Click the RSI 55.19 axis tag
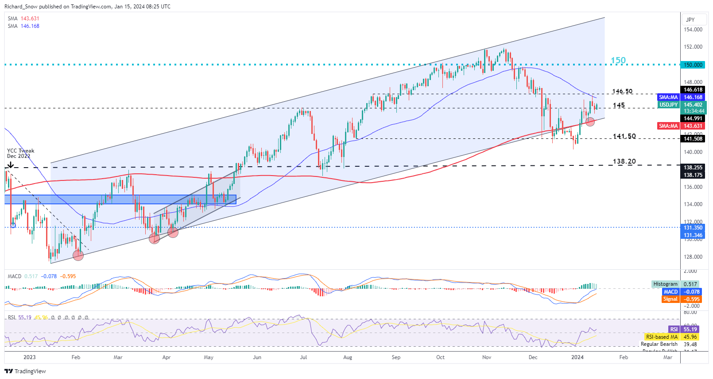The image size is (713, 379). pos(684,329)
